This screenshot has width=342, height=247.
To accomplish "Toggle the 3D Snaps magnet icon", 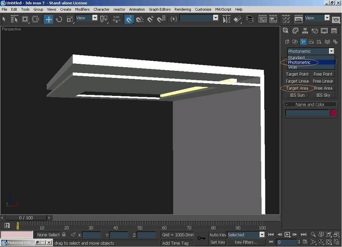I will (x=129, y=19).
